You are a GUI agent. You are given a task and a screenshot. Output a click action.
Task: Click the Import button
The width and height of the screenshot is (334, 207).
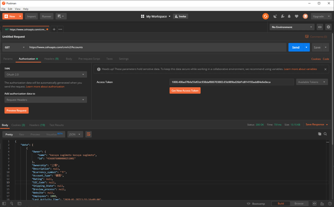point(31,16)
